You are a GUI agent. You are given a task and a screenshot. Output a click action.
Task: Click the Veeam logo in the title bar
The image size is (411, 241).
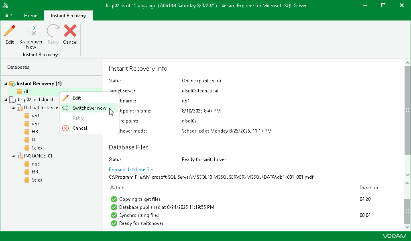coord(6,5)
